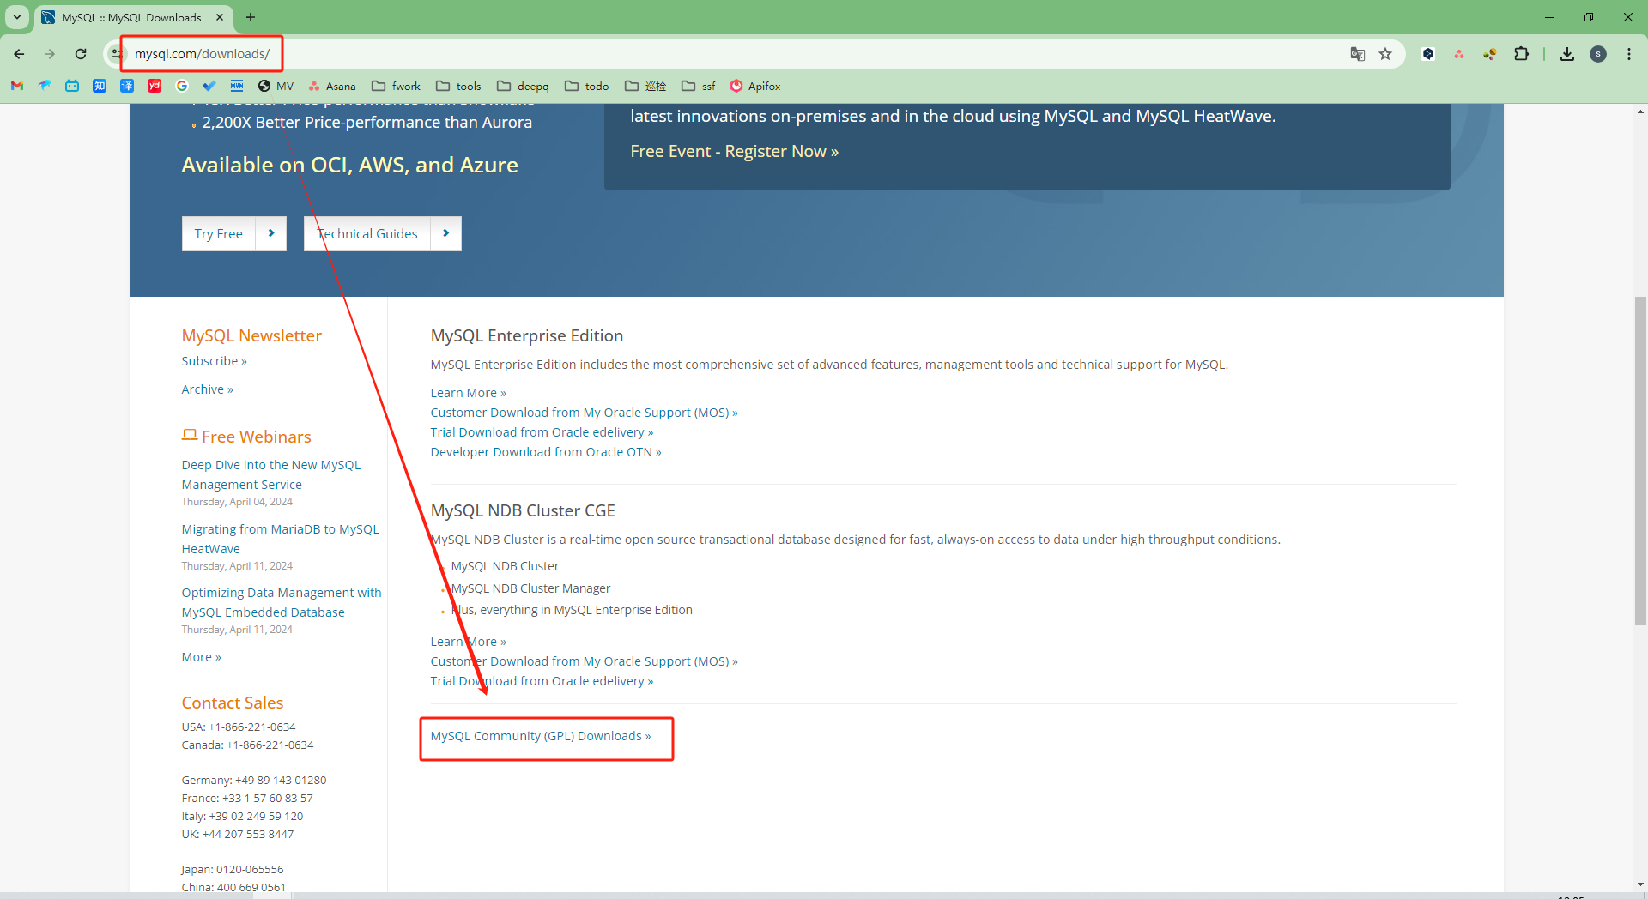Click Free Event - Register Now link
Screen dimensions: 1648x899
coord(735,151)
